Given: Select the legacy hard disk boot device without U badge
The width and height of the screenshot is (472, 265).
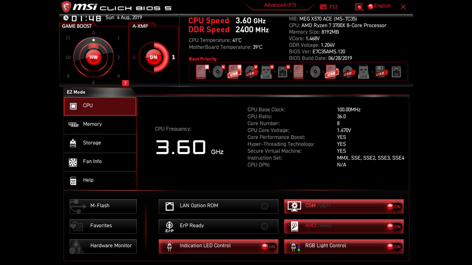Looking at the screenshot, I should (298, 72).
